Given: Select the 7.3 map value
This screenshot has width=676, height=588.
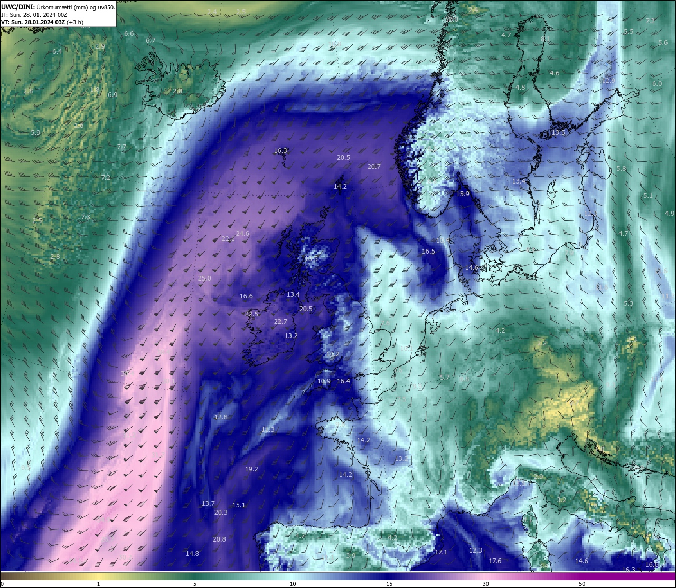Looking at the screenshot, I should coord(86,217).
